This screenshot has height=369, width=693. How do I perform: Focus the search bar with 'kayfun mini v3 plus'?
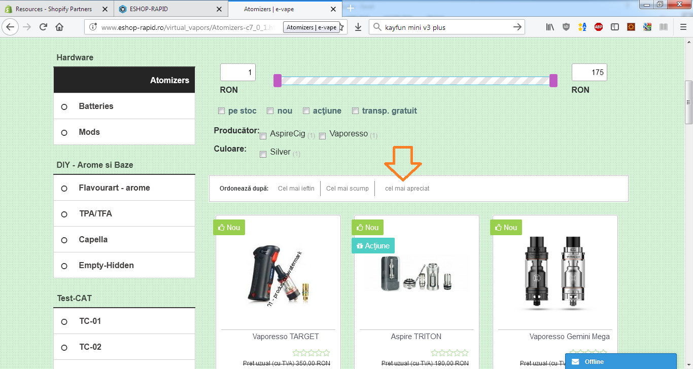point(446,27)
